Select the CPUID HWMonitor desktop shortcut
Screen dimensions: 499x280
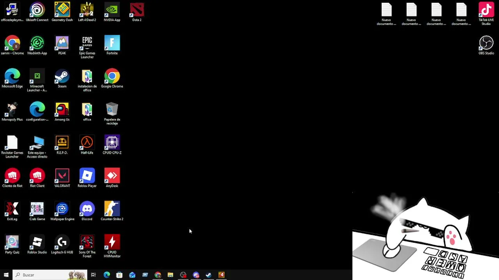click(x=112, y=247)
